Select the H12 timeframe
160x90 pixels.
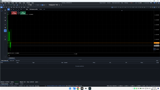pyautogui.click(x=16, y=7)
